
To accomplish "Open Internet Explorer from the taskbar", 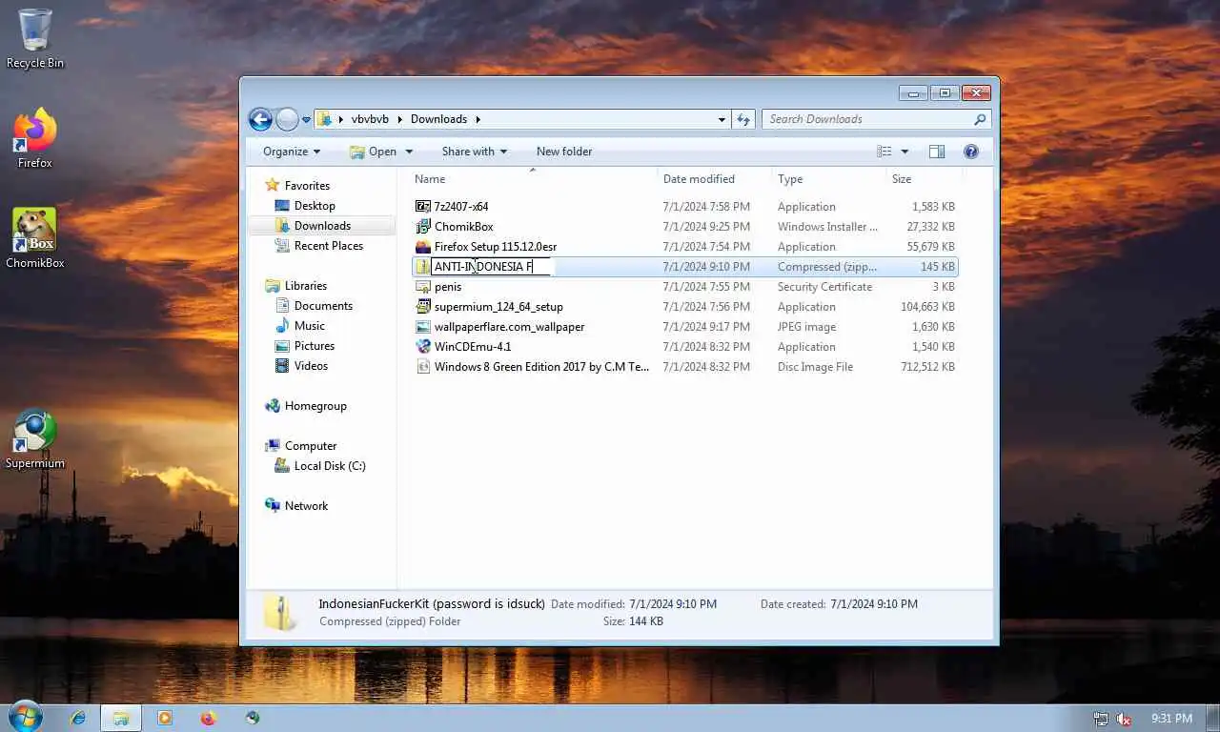I will click(77, 718).
